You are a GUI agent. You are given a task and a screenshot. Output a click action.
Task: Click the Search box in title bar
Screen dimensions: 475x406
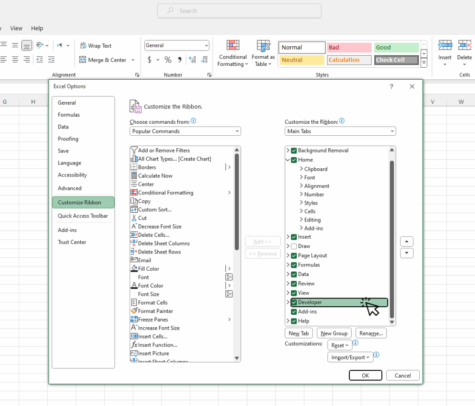pyautogui.click(x=239, y=11)
